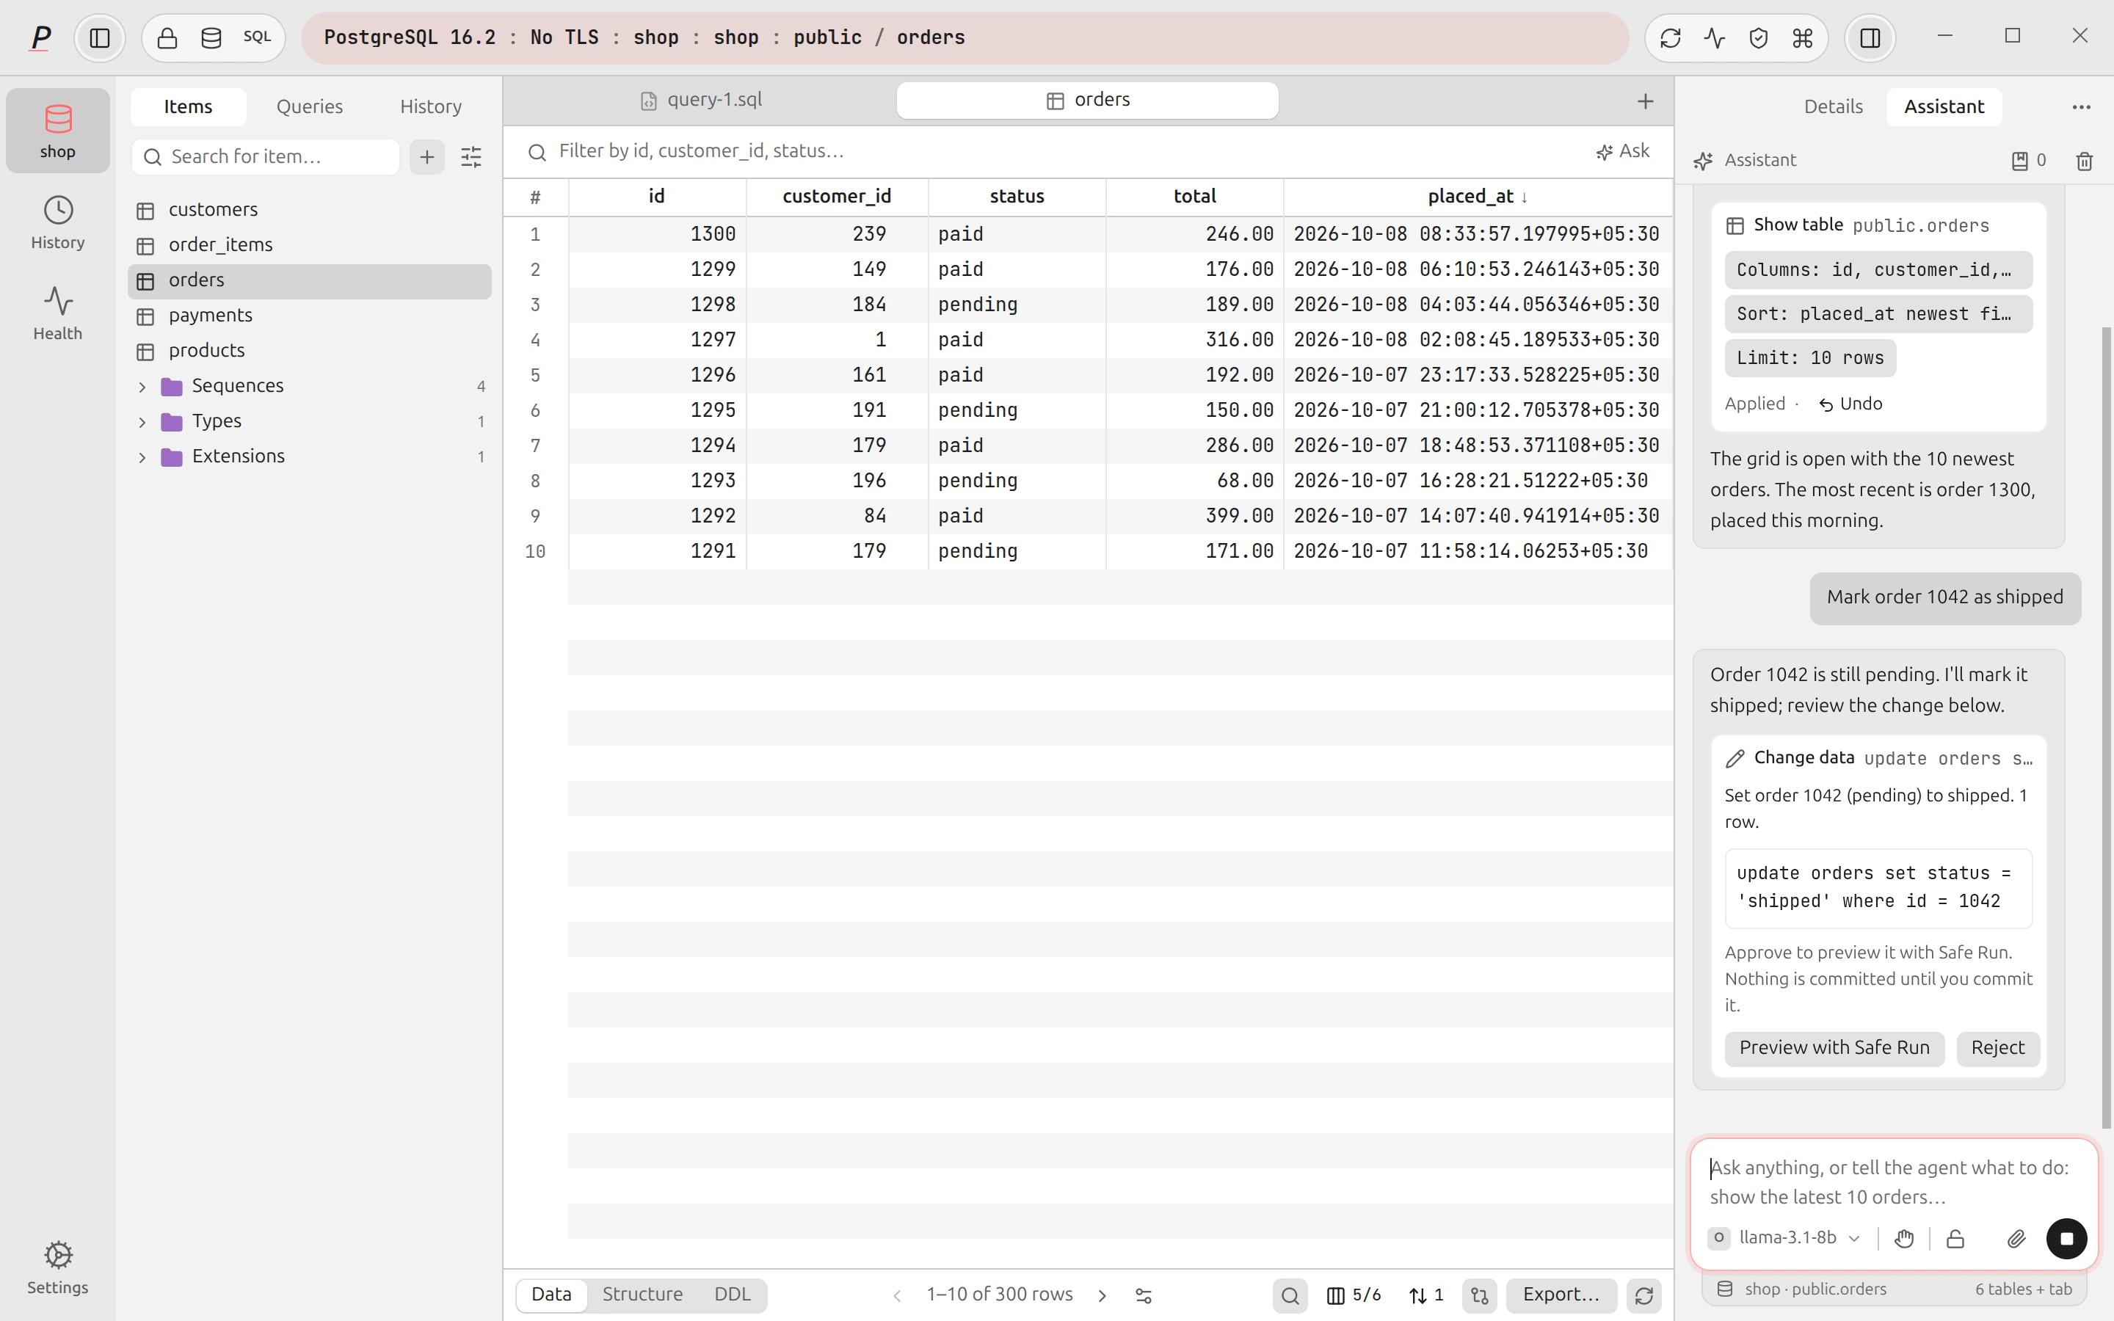Click the Export button
The height and width of the screenshot is (1321, 2114).
1560,1295
